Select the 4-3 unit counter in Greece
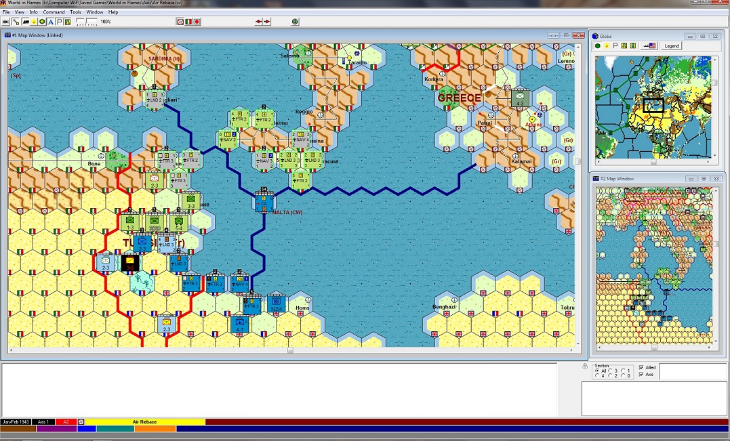 (x=520, y=98)
